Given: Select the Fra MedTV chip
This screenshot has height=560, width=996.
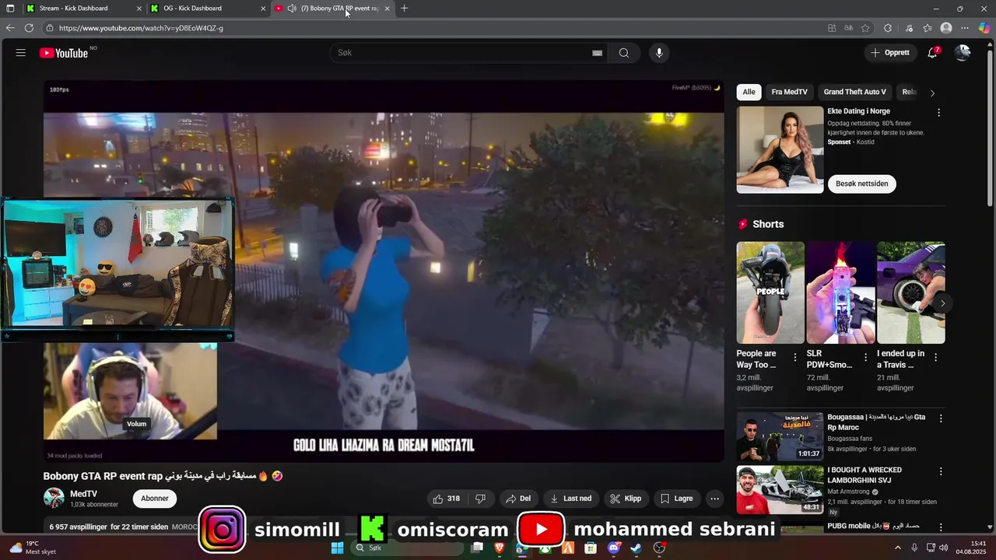Looking at the screenshot, I should coord(789,92).
